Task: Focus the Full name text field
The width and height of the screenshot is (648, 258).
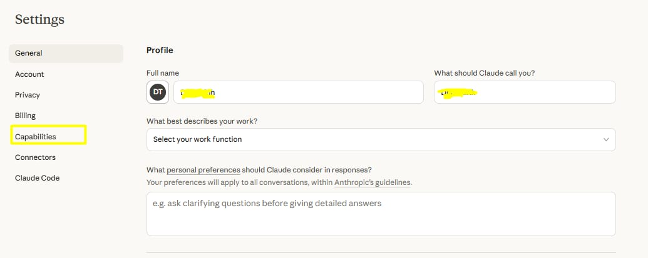Action: (x=299, y=92)
